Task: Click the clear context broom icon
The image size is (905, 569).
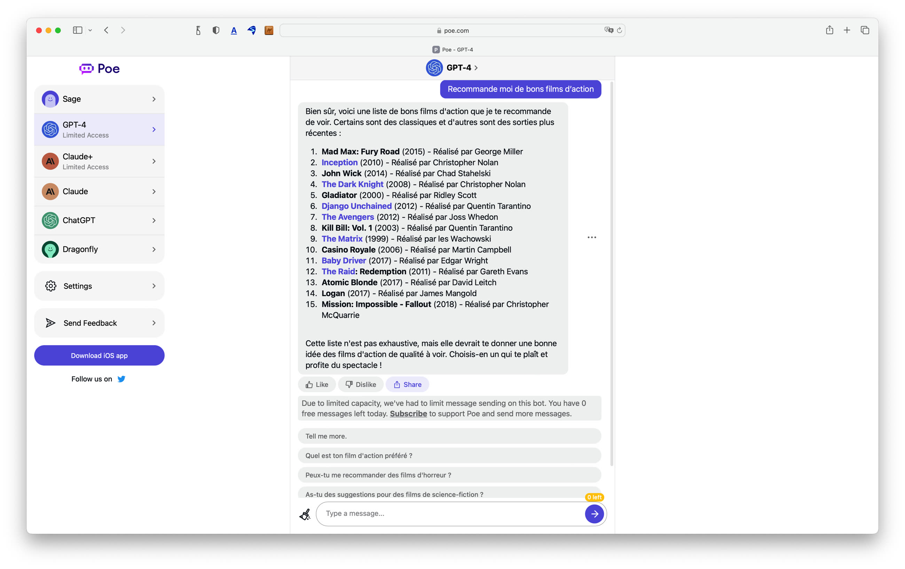Action: 305,514
